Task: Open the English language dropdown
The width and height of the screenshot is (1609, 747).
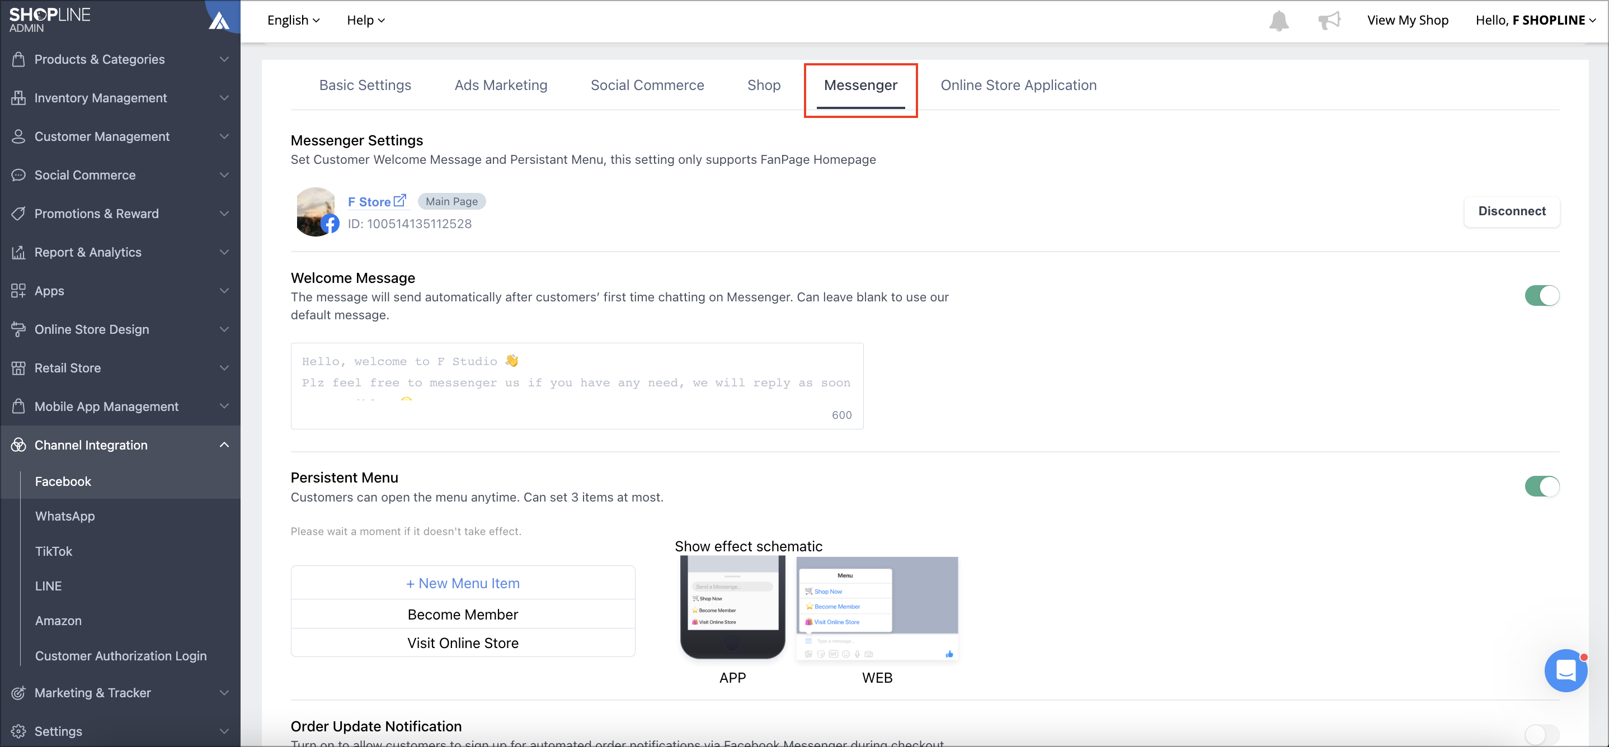Action: click(294, 20)
